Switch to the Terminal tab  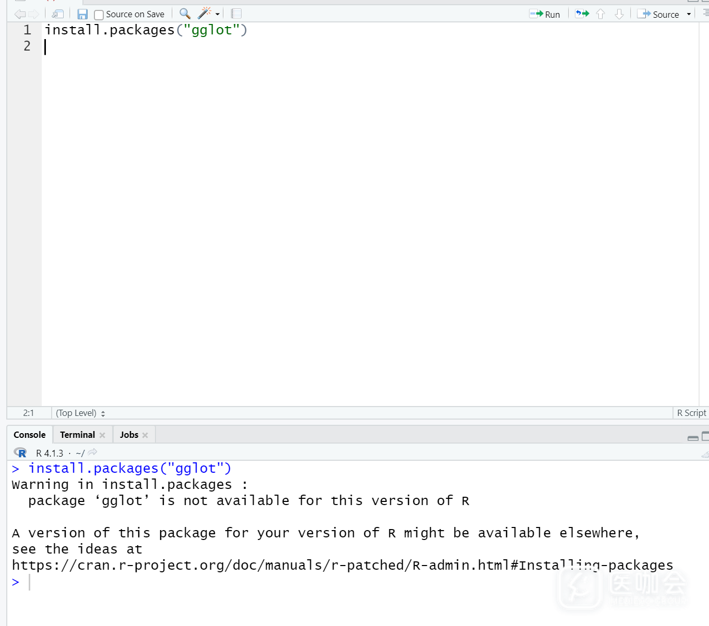point(77,435)
